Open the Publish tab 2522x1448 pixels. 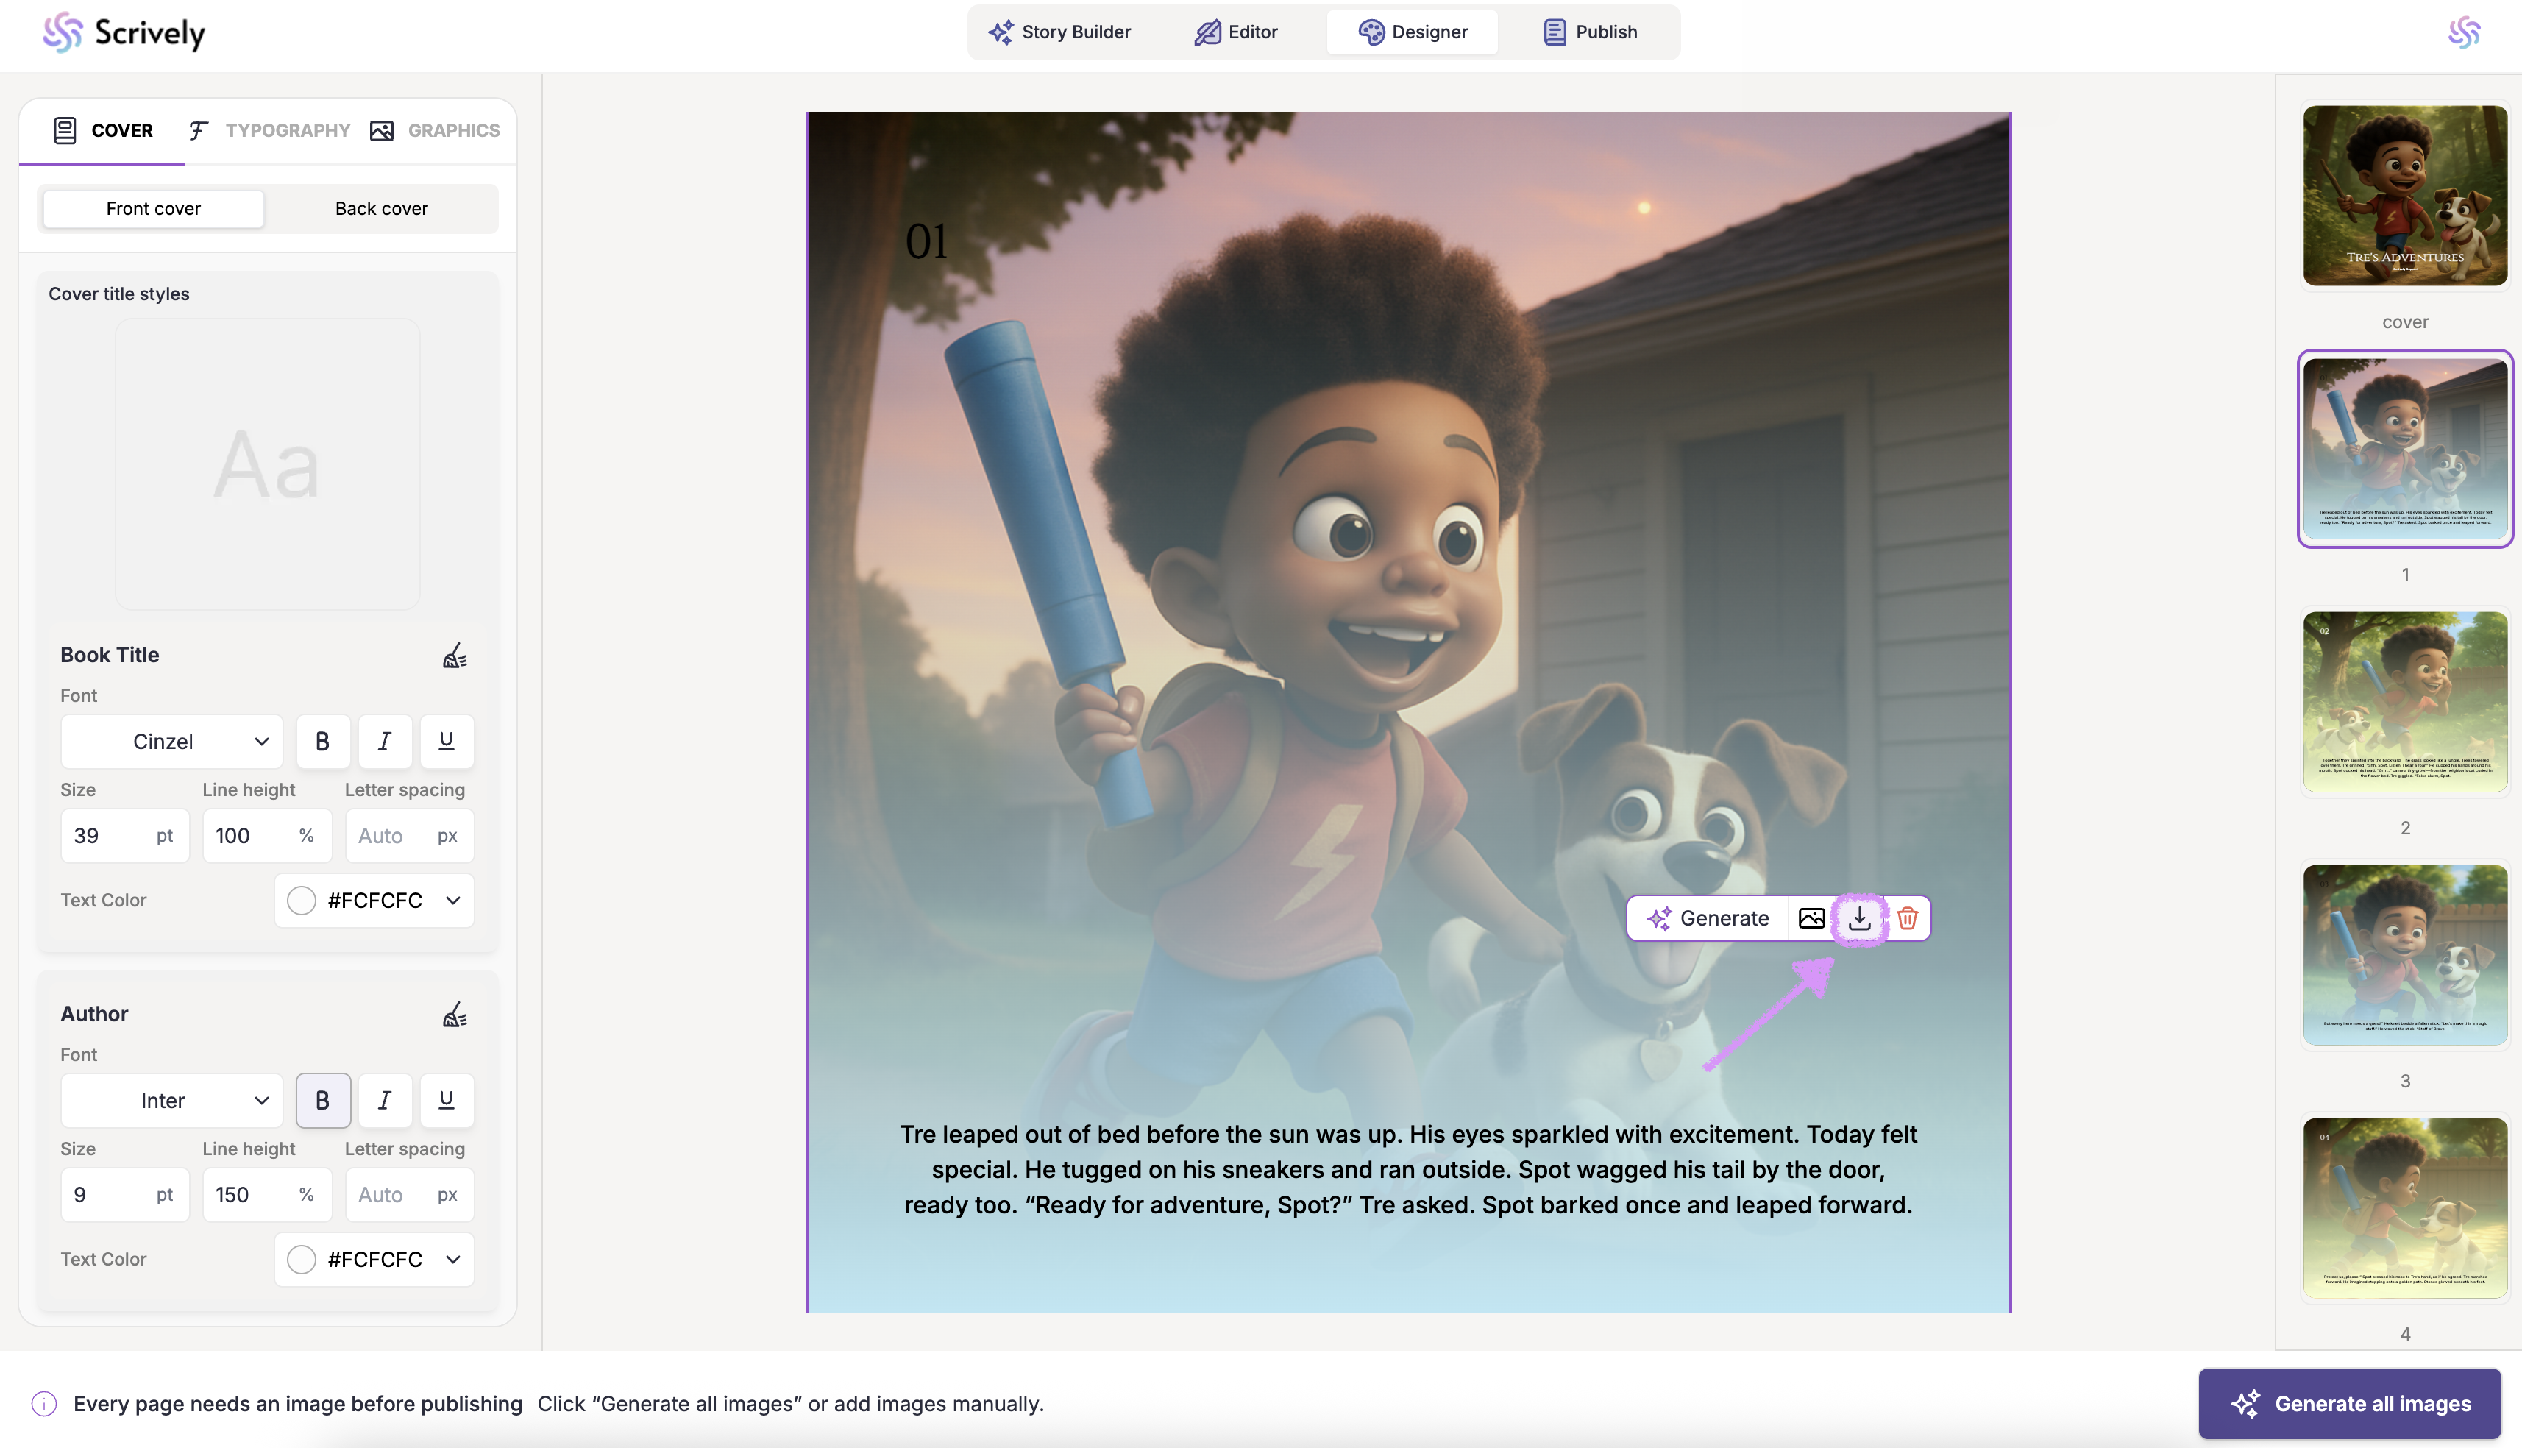pyautogui.click(x=1590, y=32)
